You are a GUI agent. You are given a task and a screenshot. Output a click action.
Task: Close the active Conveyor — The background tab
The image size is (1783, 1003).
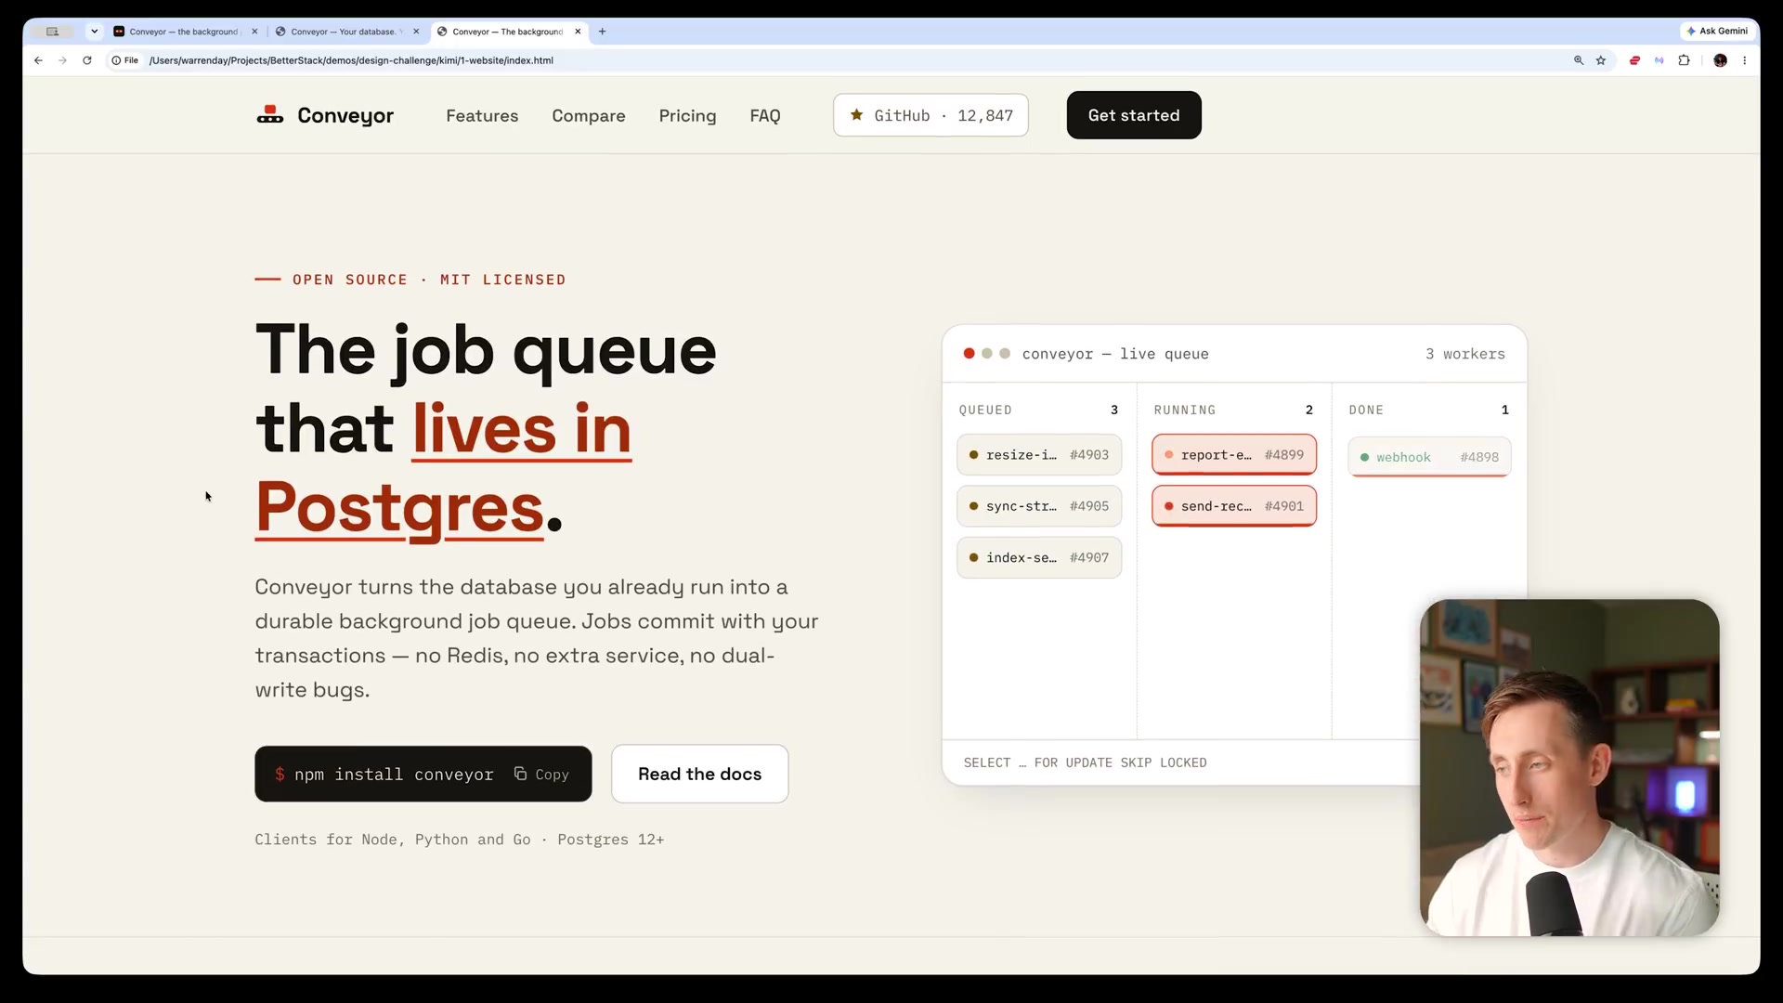578,32
